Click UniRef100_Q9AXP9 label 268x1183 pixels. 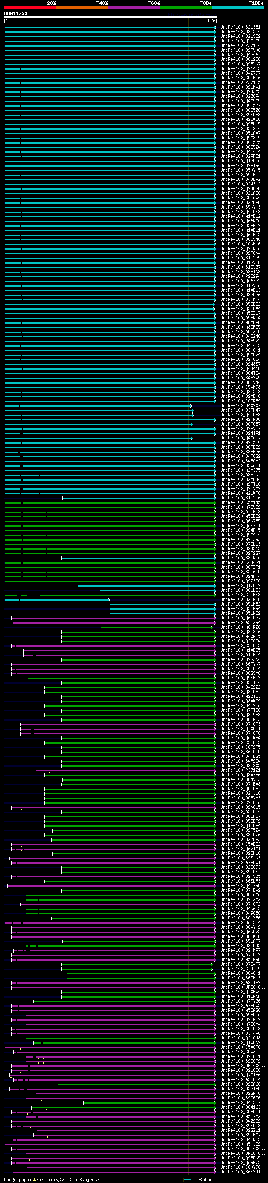click(240, 138)
